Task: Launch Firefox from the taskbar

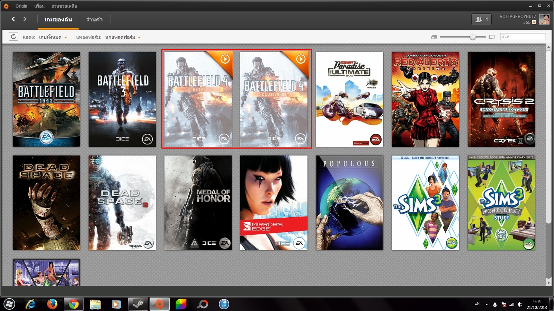Action: [x=52, y=304]
